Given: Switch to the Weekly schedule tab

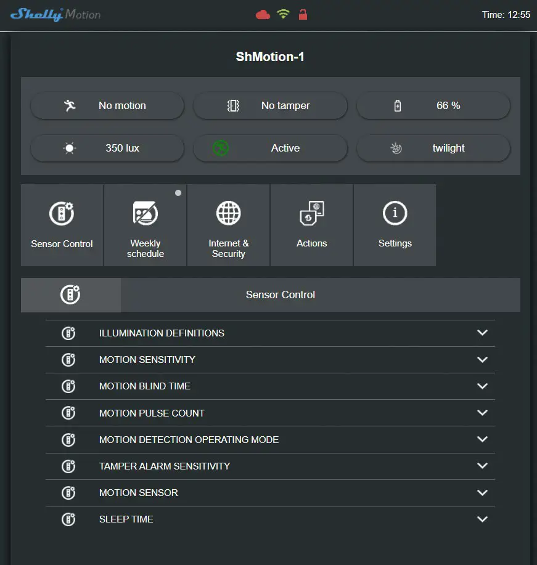Looking at the screenshot, I should coord(145,225).
